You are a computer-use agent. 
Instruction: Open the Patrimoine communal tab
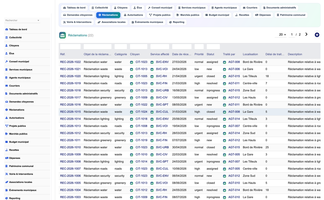(x=291, y=15)
